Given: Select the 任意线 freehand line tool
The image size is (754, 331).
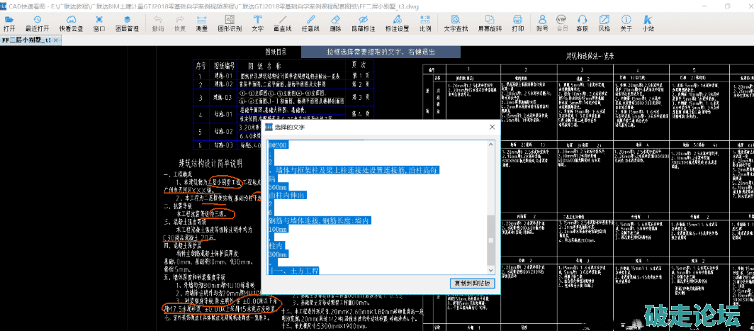Looking at the screenshot, I should [310, 21].
